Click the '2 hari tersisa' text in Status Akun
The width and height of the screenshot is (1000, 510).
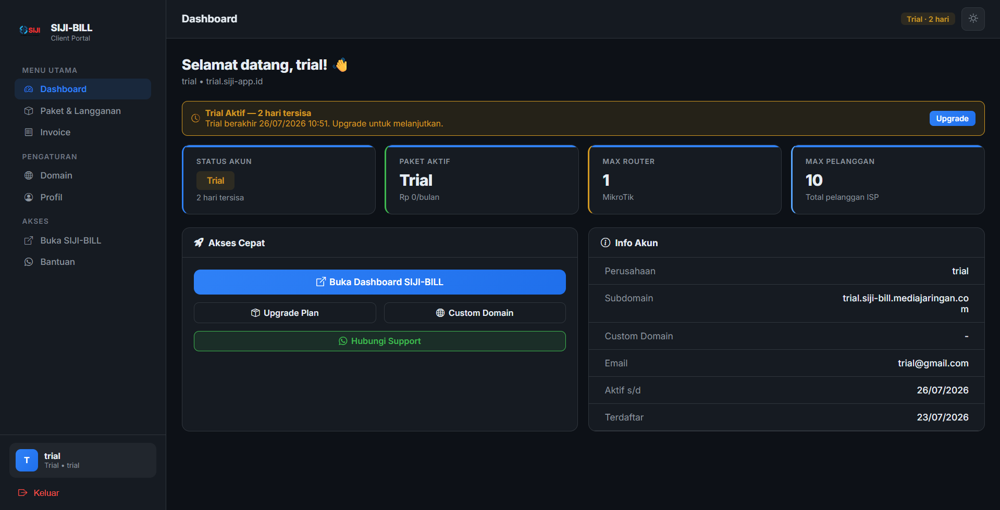220,198
